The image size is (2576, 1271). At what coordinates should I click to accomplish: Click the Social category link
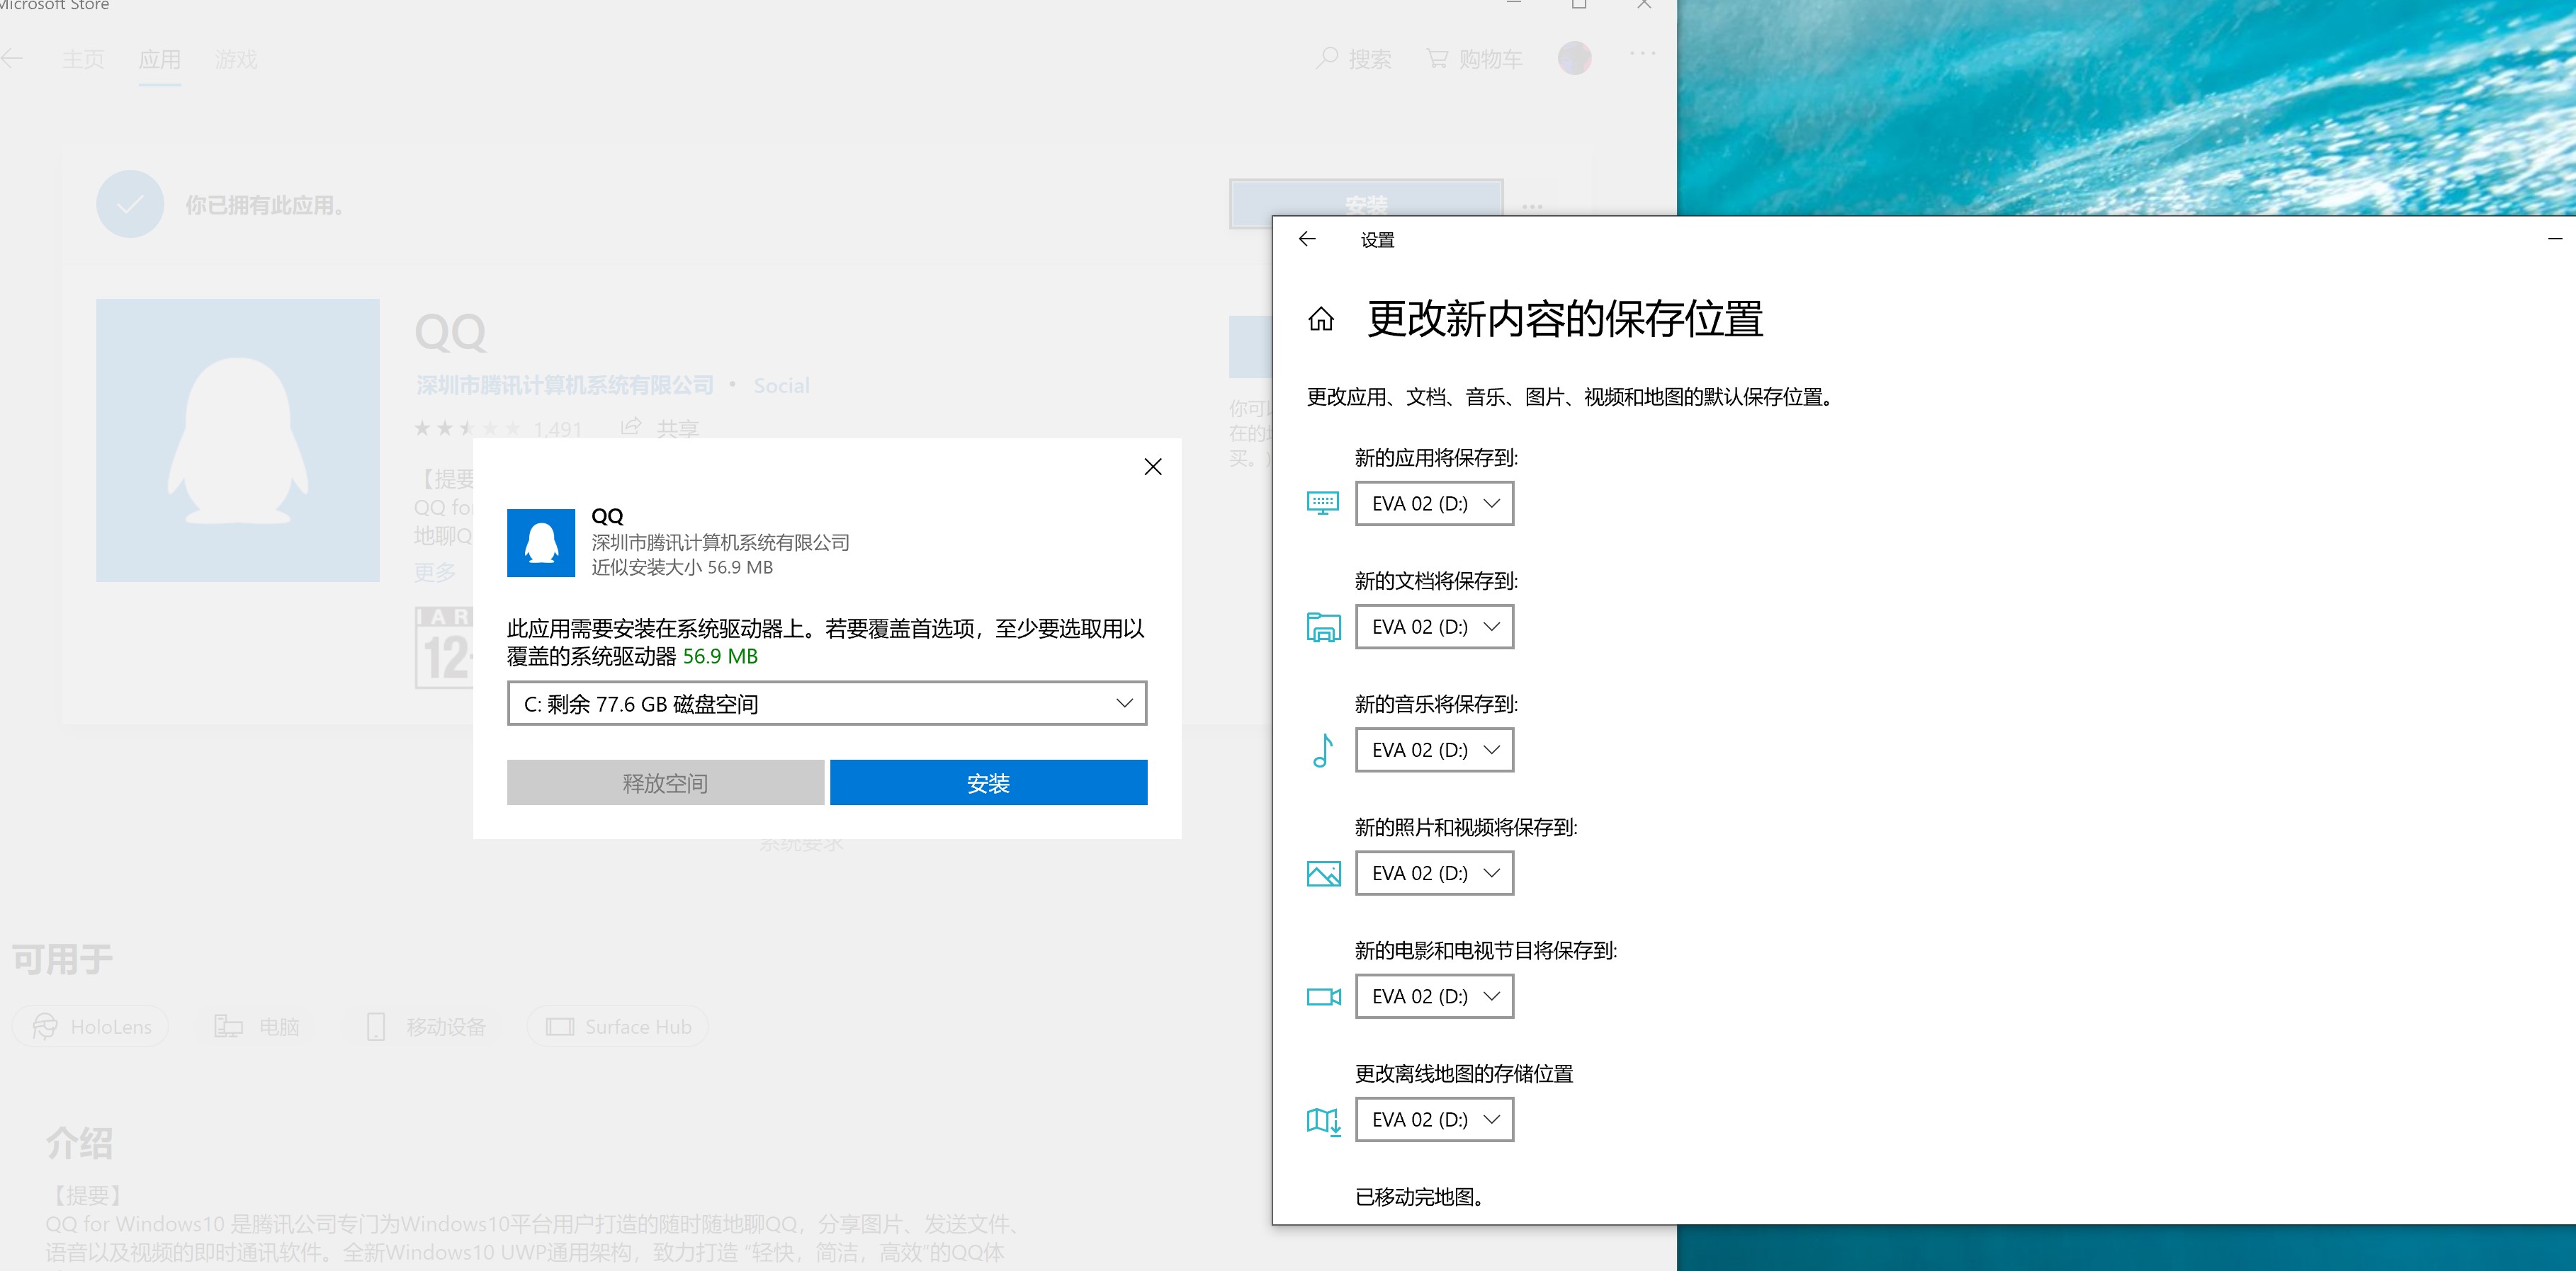point(781,386)
